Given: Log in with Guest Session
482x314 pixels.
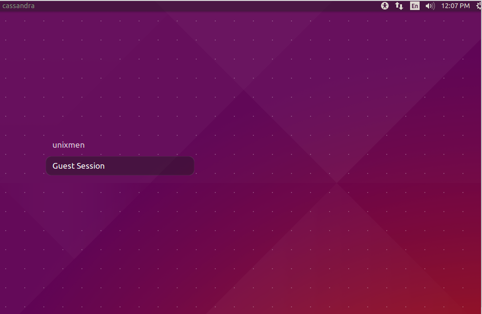Looking at the screenshot, I should (120, 166).
